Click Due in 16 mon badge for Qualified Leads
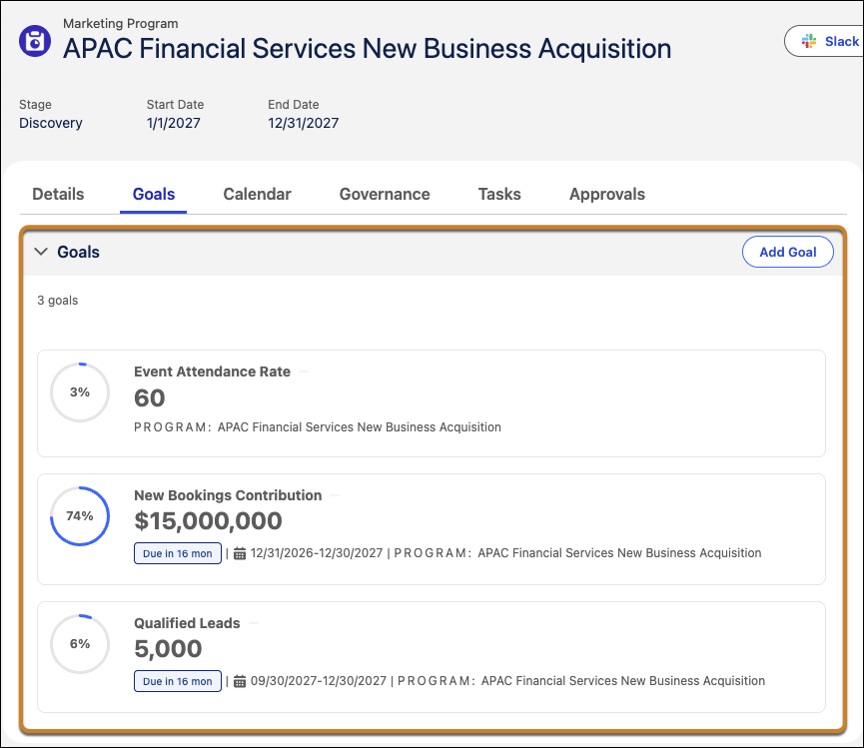The height and width of the screenshot is (748, 864). click(x=178, y=681)
